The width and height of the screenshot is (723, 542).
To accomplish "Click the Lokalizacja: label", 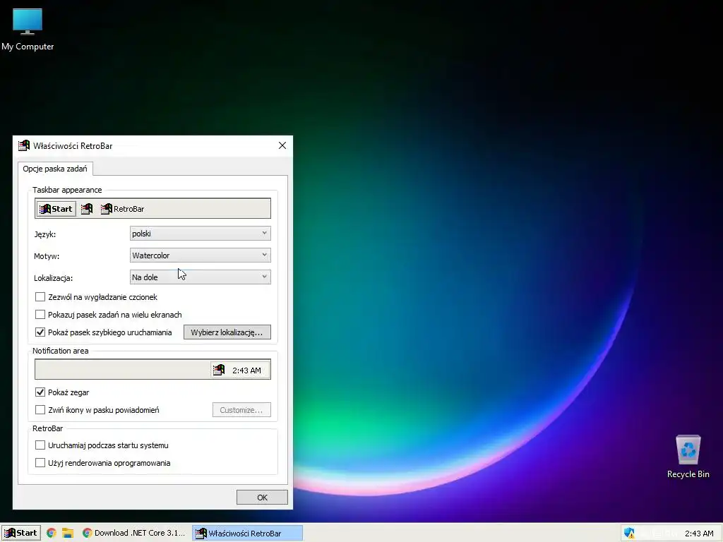I will [x=54, y=278].
